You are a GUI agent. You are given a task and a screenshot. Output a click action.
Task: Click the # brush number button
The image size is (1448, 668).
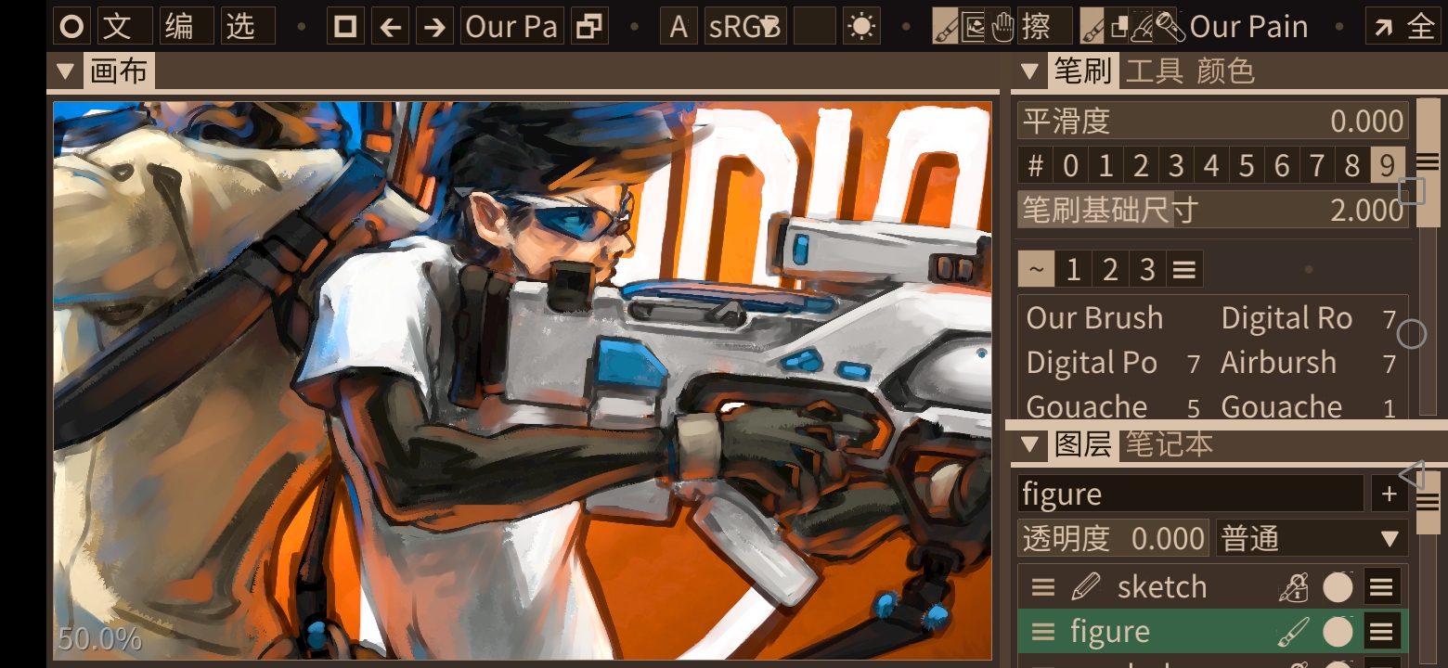coord(1036,166)
